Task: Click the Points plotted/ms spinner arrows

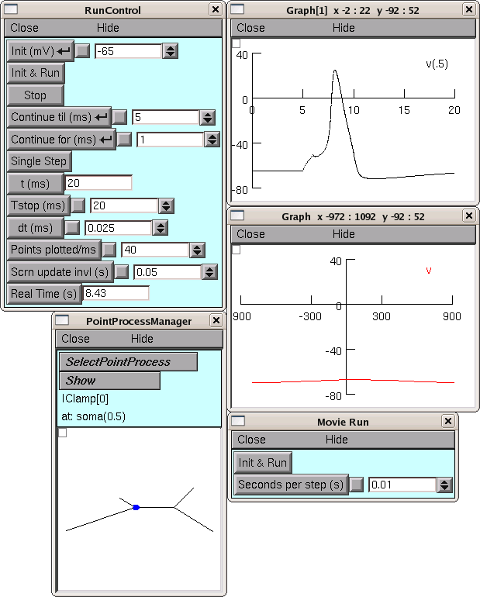Action: point(198,250)
